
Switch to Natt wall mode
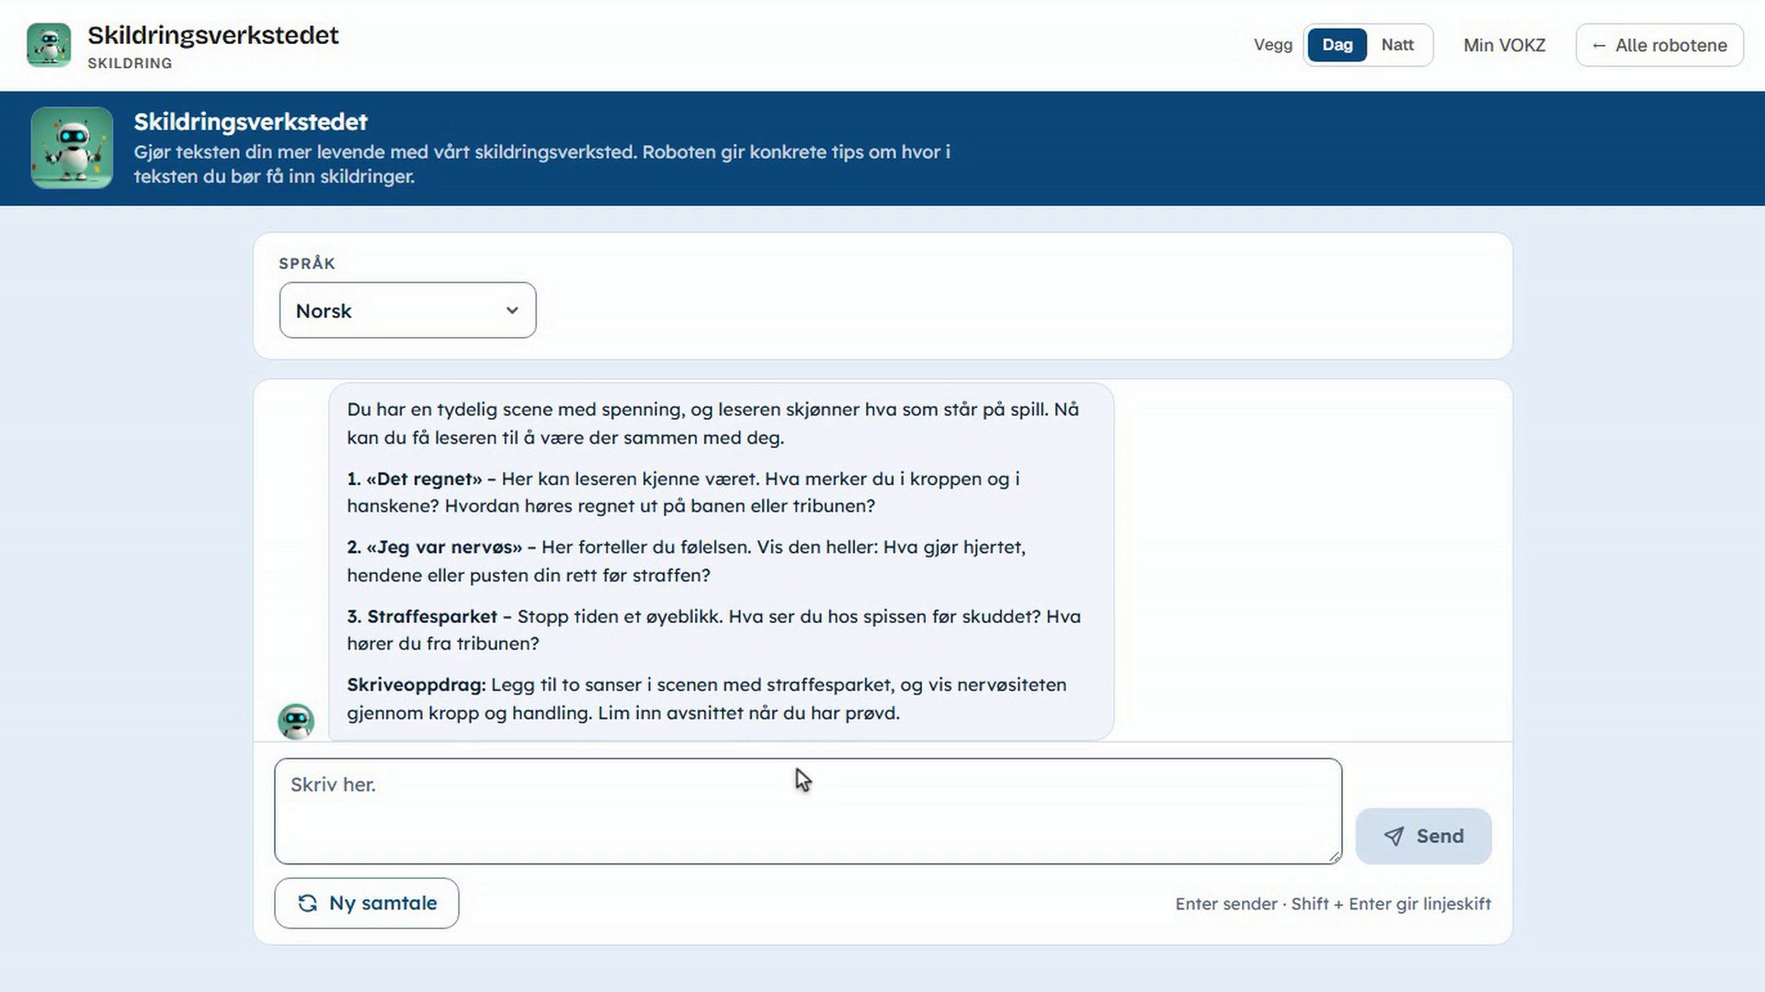point(1397,45)
